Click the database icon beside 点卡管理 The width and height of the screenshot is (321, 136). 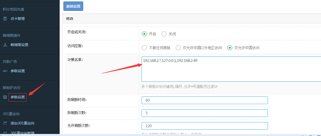(x=5, y=19)
